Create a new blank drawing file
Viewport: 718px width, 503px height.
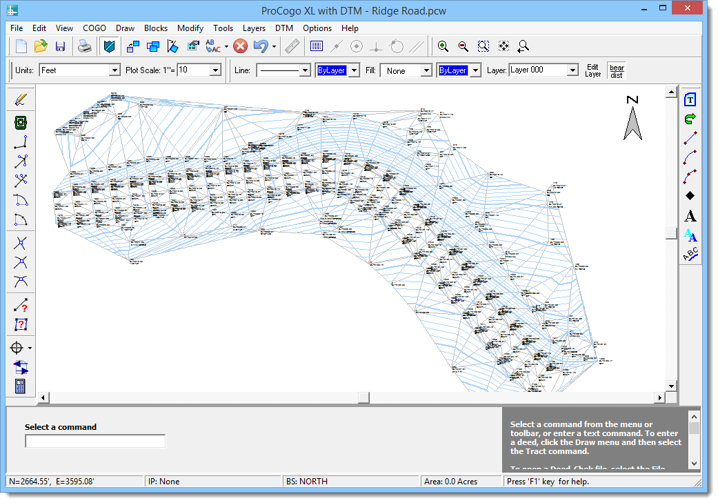click(x=21, y=46)
